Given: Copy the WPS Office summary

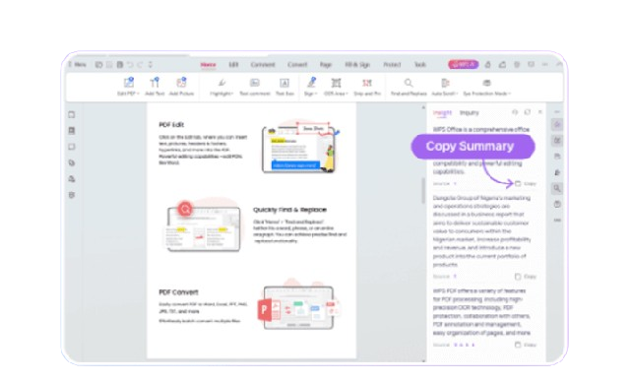Looking at the screenshot, I should pos(526,184).
